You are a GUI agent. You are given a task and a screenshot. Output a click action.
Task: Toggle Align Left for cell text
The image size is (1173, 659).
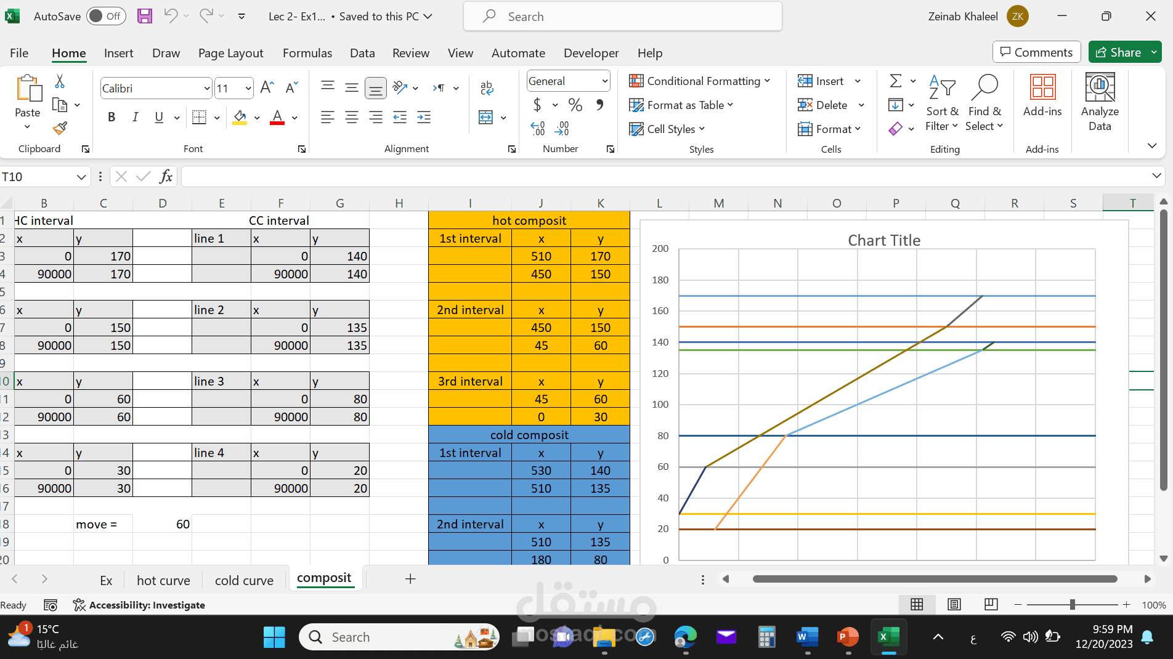click(328, 117)
